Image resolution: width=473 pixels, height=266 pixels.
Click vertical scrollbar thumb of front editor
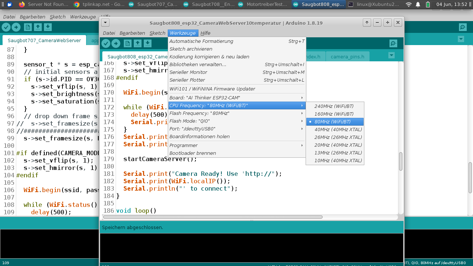coord(401,161)
